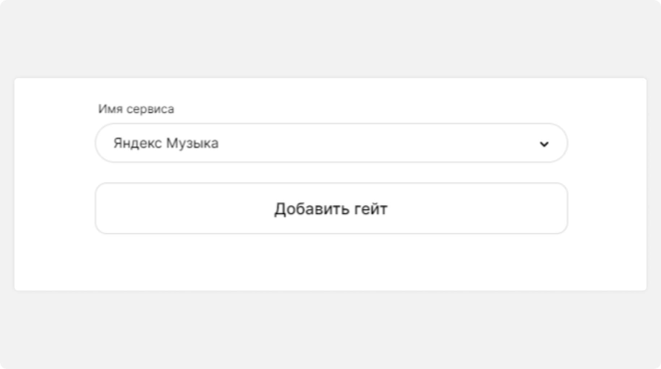Click the Имя сервиса field label
Screen dimensions: 661x369
(136, 109)
